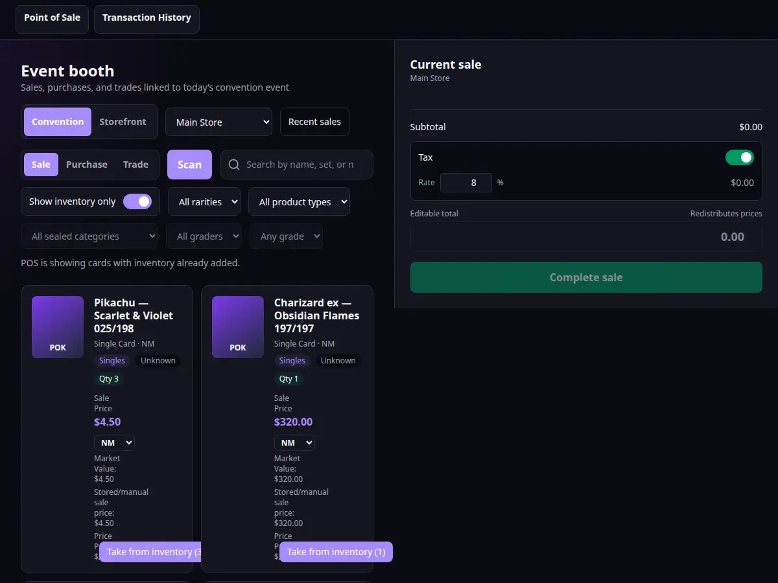This screenshot has width=778, height=583.
Task: Click Charizard ex Qty 1 badge
Action: (289, 379)
